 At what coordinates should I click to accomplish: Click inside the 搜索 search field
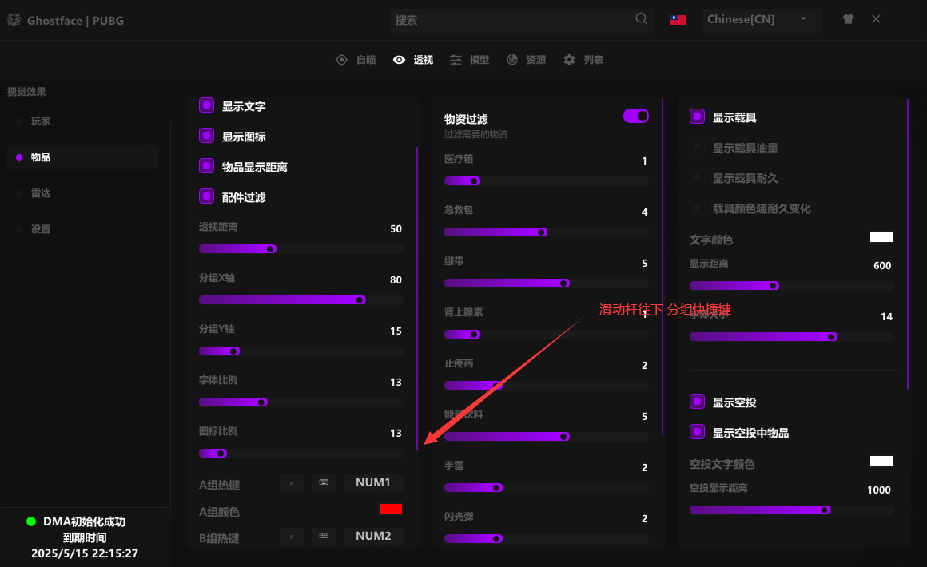pos(511,20)
